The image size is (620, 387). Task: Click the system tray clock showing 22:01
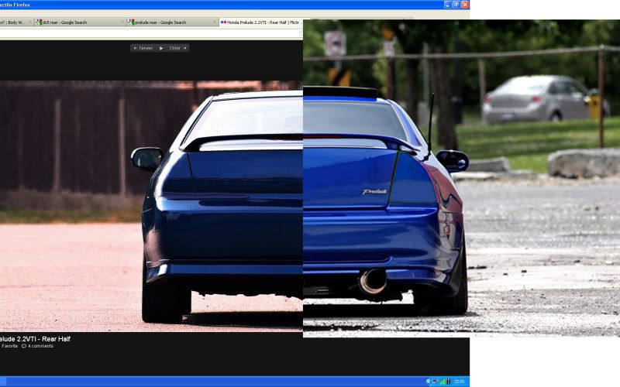(x=459, y=382)
